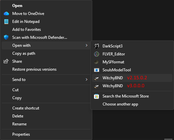This screenshot has height=140, width=174.
Task: Click the Share arrow icon
Action: (6, 61)
